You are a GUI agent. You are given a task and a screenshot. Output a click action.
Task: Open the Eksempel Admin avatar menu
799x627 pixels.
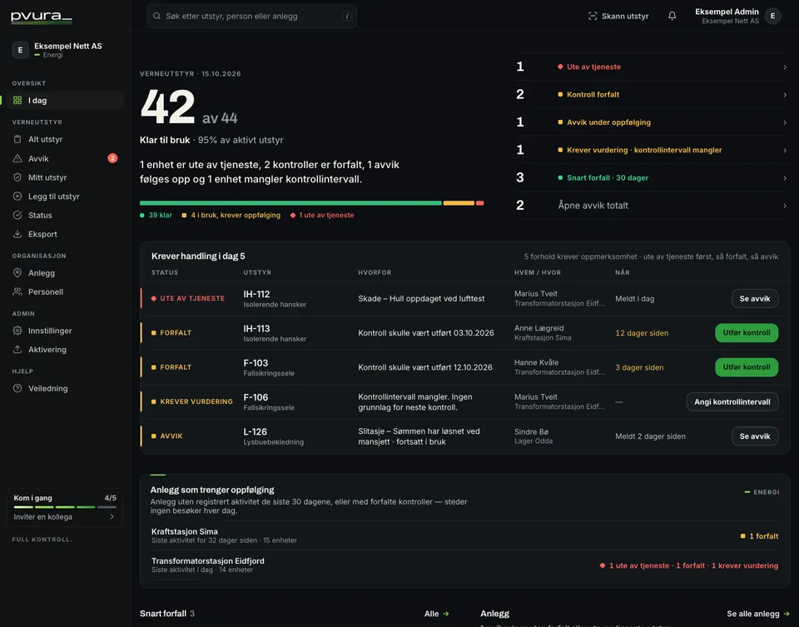point(772,16)
